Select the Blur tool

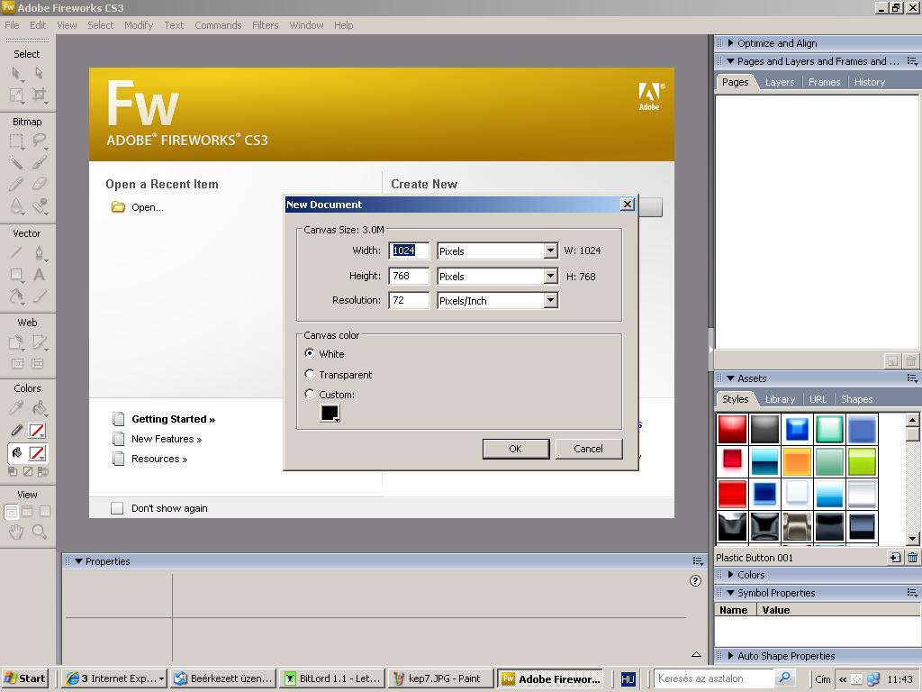(16, 206)
